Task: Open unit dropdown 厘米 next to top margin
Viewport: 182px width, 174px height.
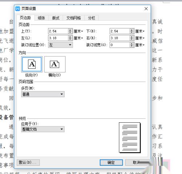Action: pyautogui.click(x=78, y=31)
